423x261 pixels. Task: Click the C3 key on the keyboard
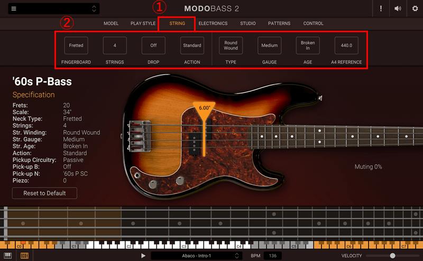click(x=184, y=245)
